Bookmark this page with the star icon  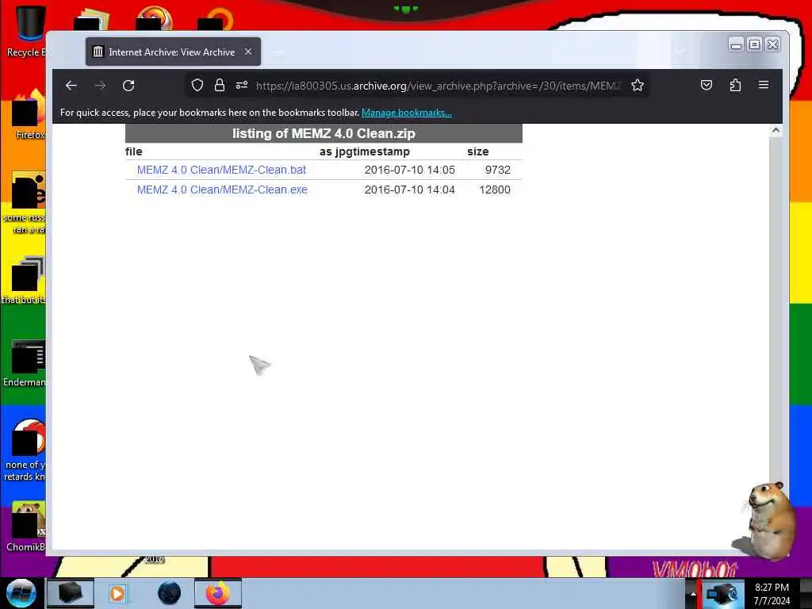tap(638, 85)
